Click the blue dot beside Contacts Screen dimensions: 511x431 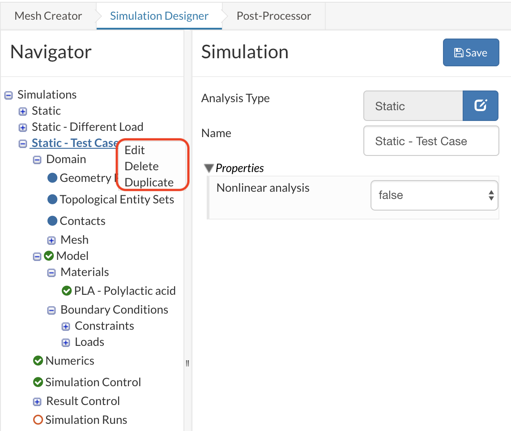tap(52, 221)
